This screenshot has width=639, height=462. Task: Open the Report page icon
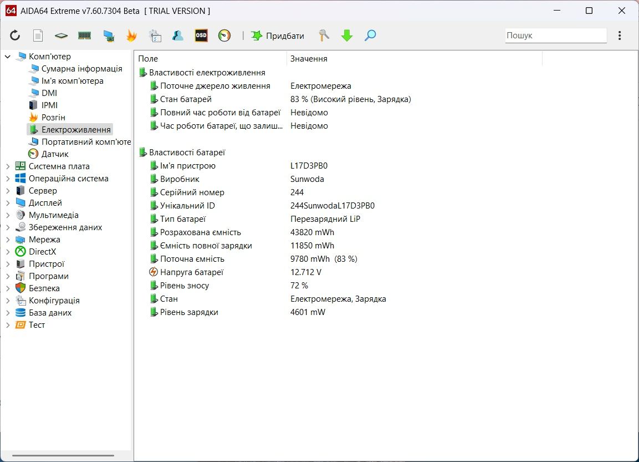click(38, 35)
